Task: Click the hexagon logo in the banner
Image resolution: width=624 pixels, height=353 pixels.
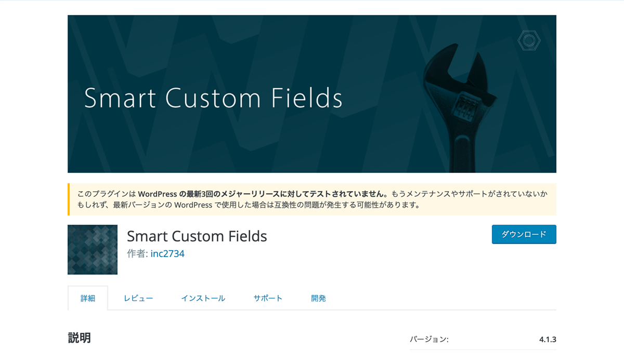Action: [529, 41]
